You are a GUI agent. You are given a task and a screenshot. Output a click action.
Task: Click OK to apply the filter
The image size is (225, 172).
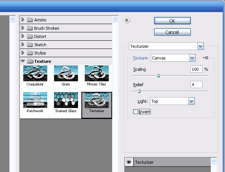pyautogui.click(x=172, y=21)
